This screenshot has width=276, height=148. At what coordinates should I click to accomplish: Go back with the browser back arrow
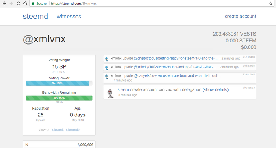(4, 3)
